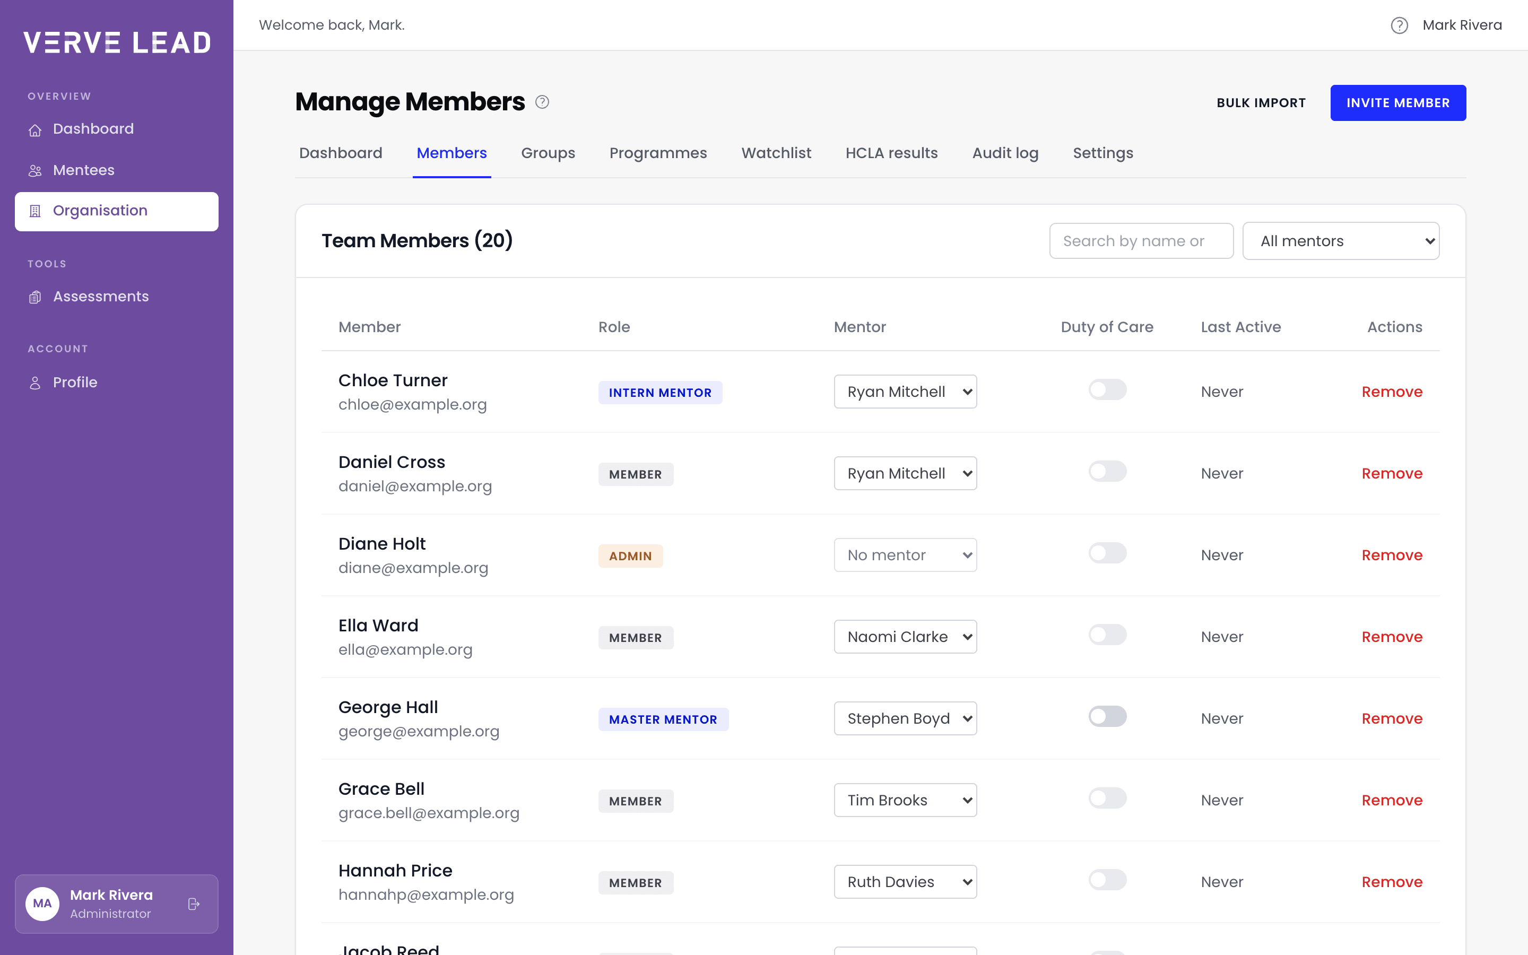The image size is (1528, 955).
Task: Click the Intern Mentor role badge
Action: click(660, 393)
